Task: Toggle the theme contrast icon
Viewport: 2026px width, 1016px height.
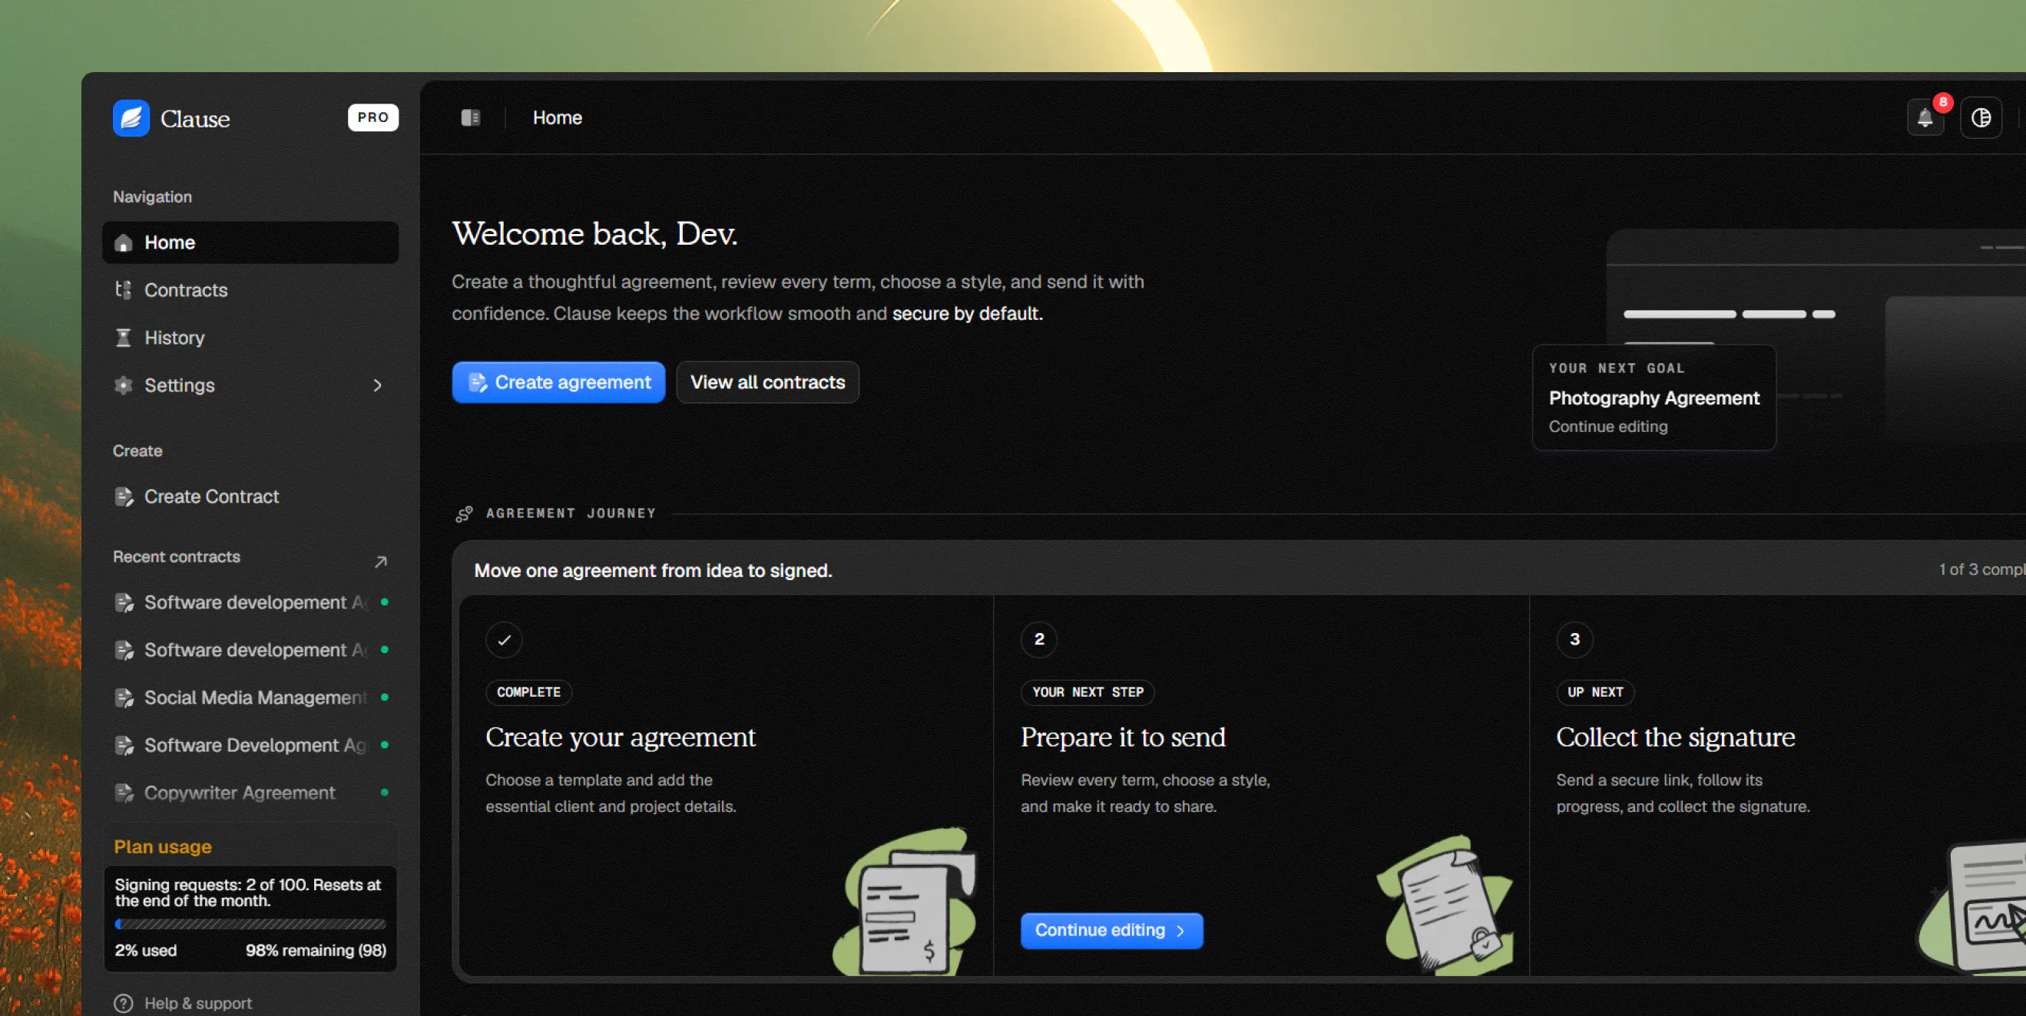Action: click(x=1981, y=118)
